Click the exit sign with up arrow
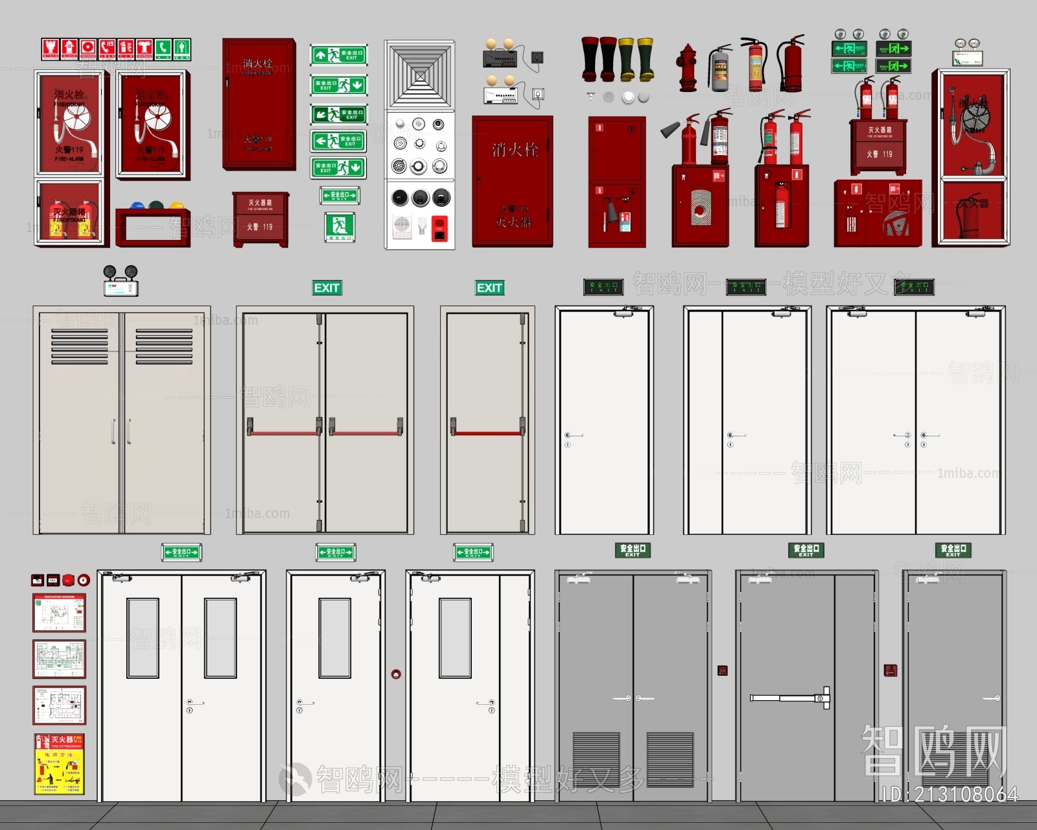This screenshot has height=830, width=1037. pos(338,55)
